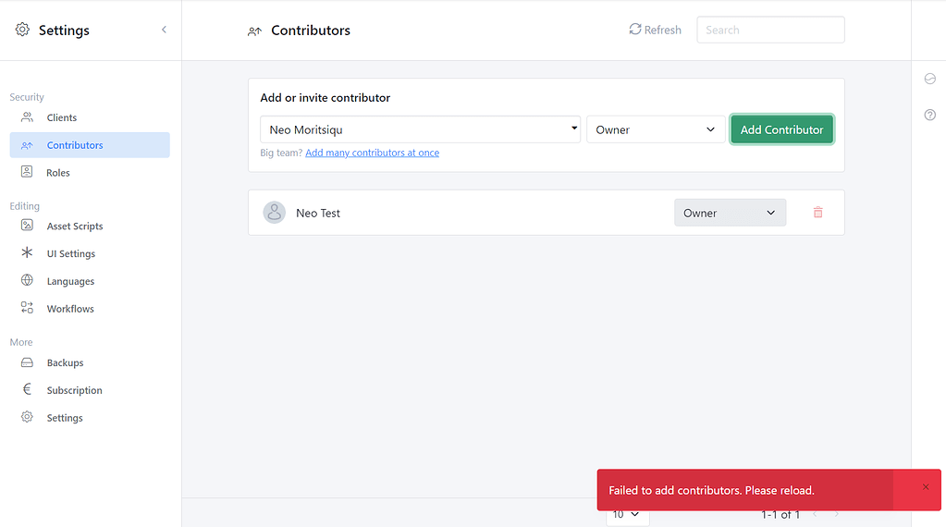Click the Subscription euro icon
This screenshot has width=946, height=527.
(27, 389)
